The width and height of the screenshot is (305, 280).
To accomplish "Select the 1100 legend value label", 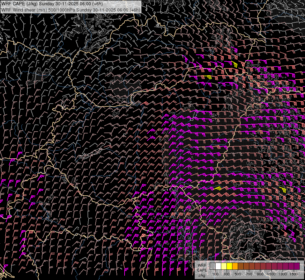I will 271,274.
